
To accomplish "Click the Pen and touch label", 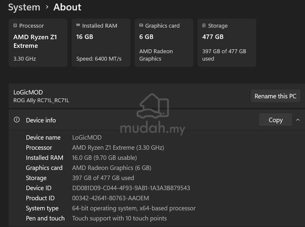I will click(x=45, y=218).
